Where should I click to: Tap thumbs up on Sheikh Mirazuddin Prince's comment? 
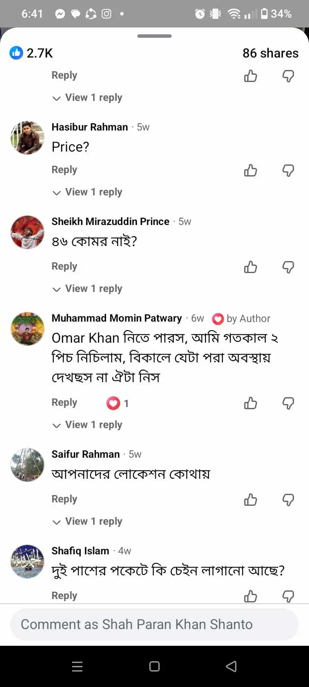[x=251, y=267]
